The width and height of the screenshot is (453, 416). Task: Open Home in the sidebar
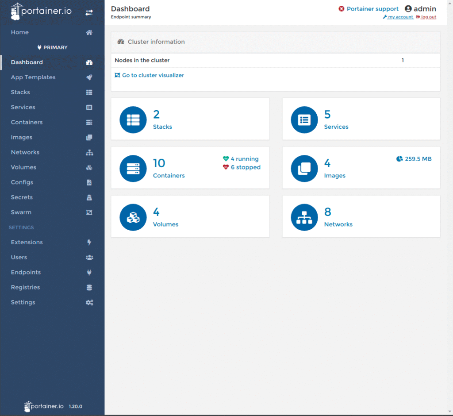click(x=52, y=32)
